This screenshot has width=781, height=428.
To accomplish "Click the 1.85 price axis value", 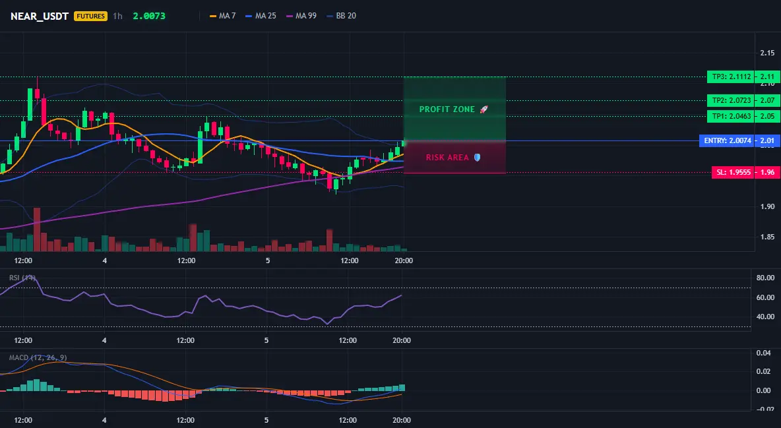I will [768, 237].
